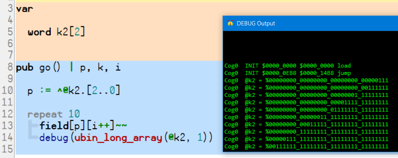398x158 pixels.
Task: Click the debug line ending in '00000111'
Action: coord(306,81)
